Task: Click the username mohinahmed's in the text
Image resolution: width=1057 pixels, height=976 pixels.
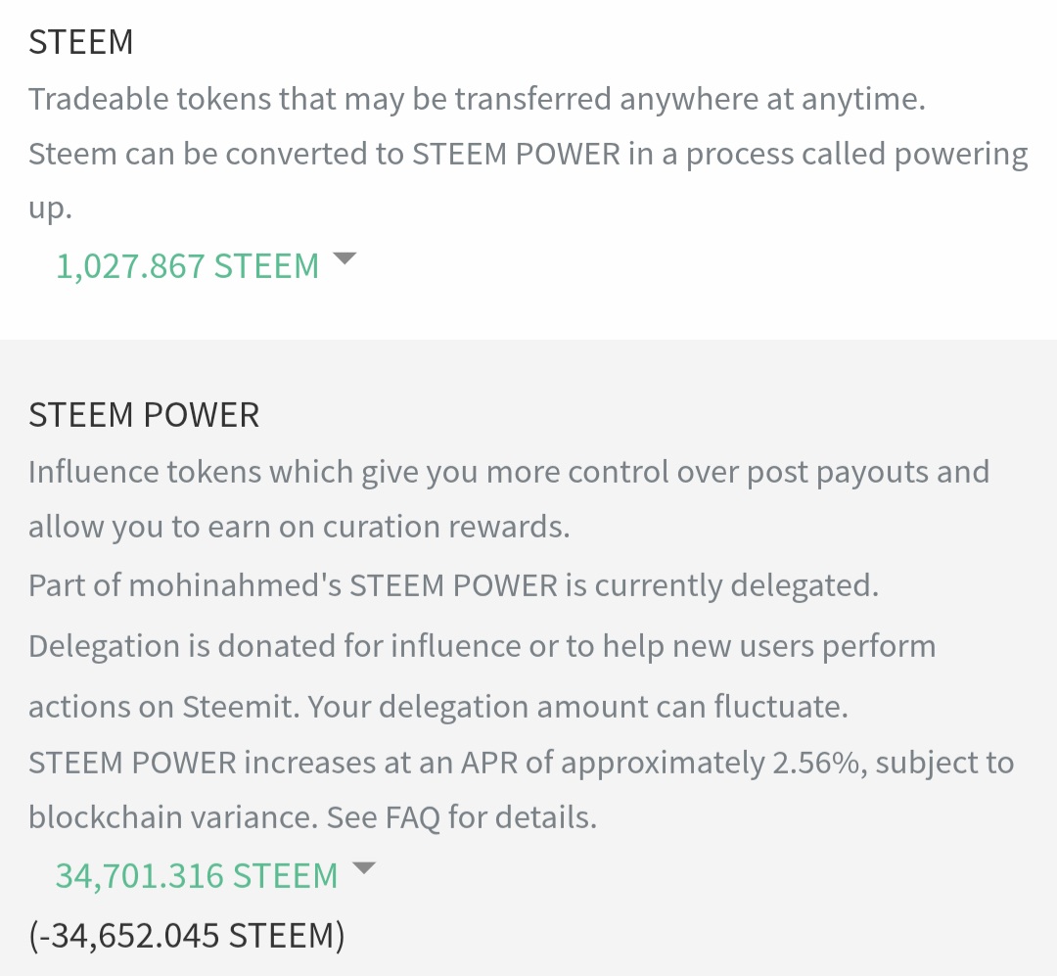Action: [x=235, y=585]
